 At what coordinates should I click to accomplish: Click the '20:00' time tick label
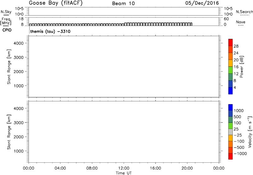[x=187, y=168]
